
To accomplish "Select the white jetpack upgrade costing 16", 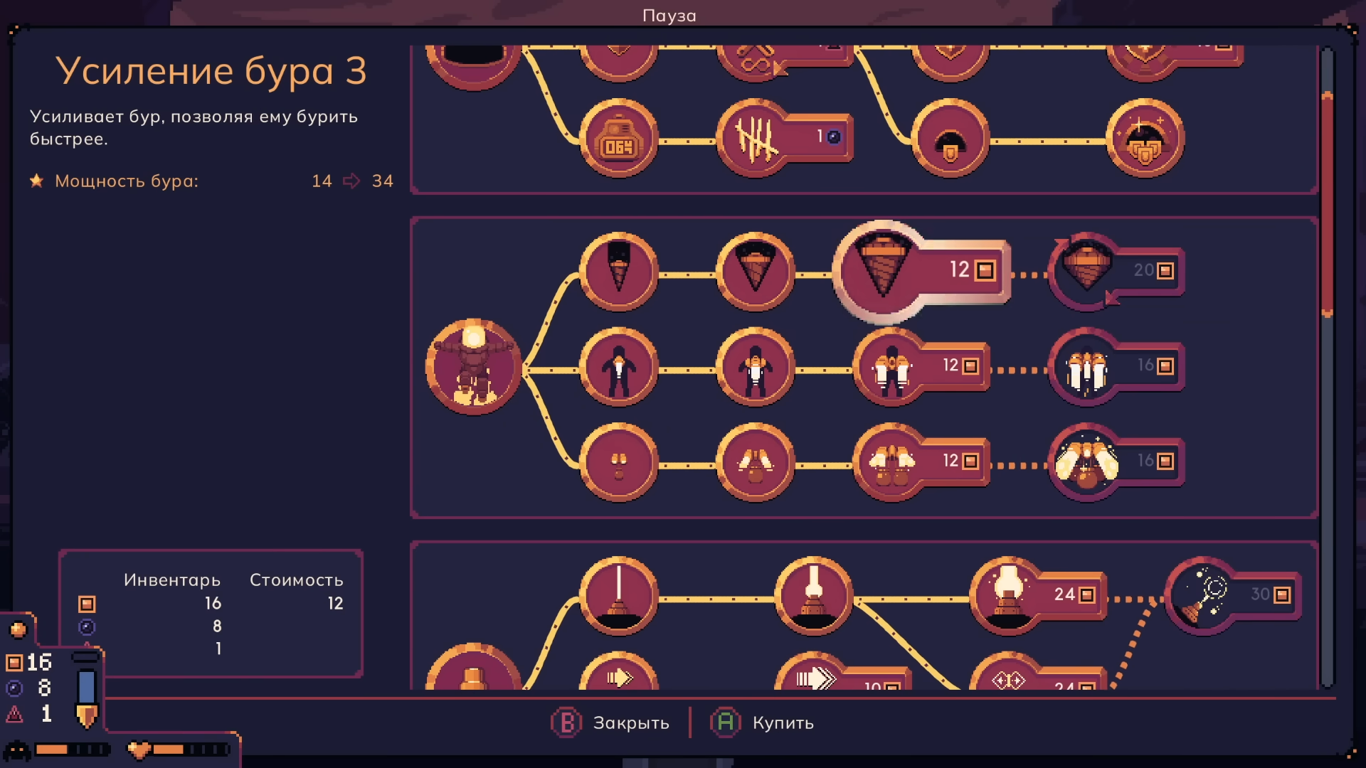I will click(1117, 367).
